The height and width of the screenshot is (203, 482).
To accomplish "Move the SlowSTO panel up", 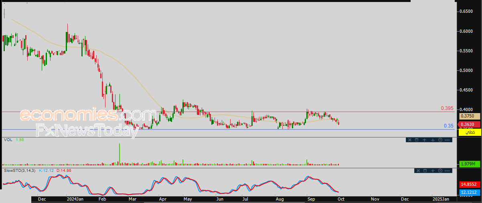I will tap(433, 171).
